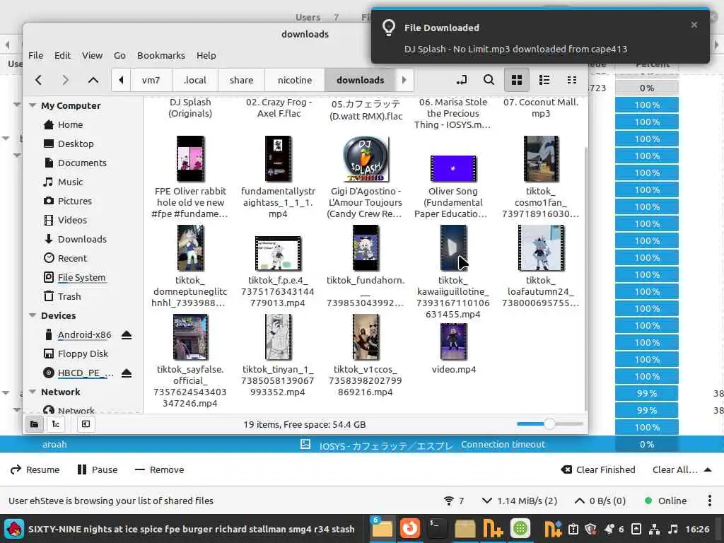724x543 pixels.
Task: Collapse the Devices sidebar section
Action: coord(33,315)
